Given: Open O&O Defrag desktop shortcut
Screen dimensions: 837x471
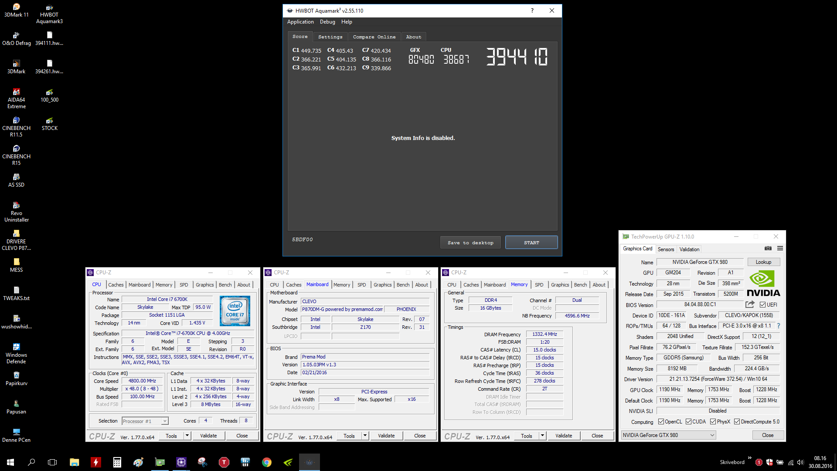Looking at the screenshot, I should pos(16,38).
